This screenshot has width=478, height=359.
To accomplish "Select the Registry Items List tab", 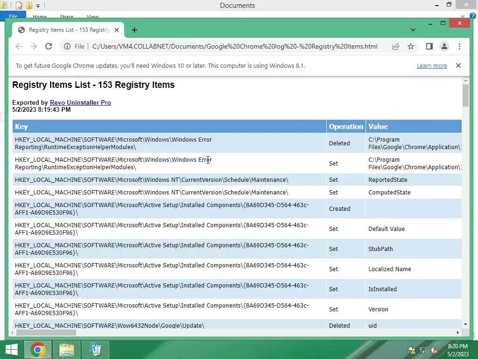I will point(68,30).
